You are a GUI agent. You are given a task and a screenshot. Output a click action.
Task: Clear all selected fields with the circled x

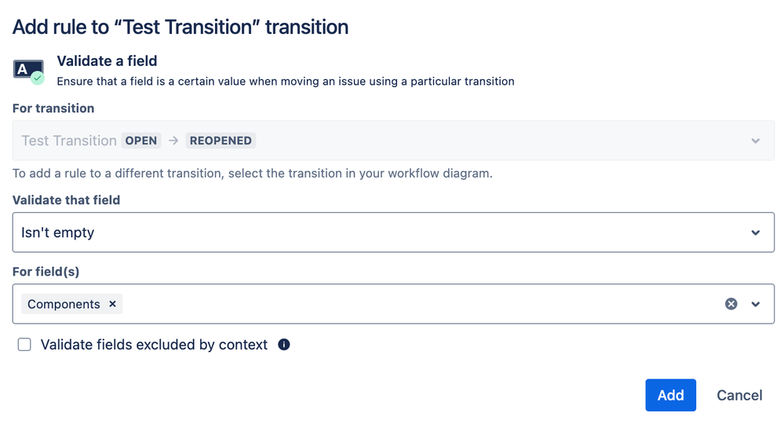(731, 304)
